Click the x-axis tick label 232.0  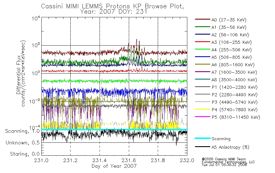click(187, 160)
